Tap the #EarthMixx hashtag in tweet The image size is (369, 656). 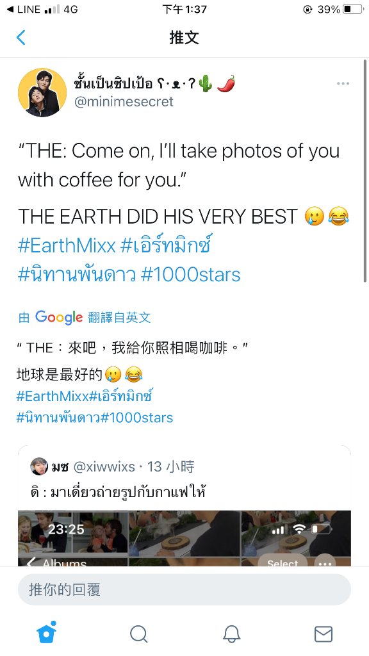67,245
